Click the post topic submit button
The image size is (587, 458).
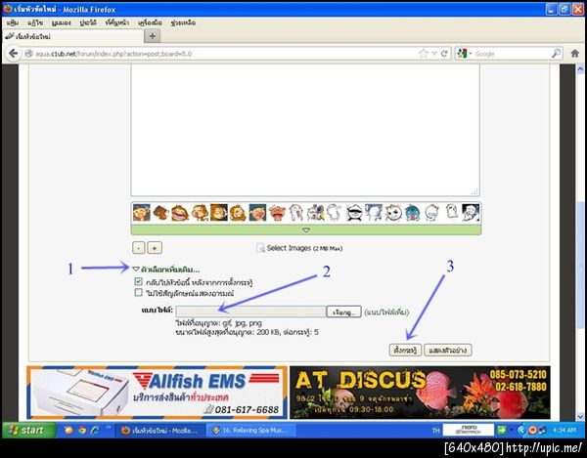point(405,350)
